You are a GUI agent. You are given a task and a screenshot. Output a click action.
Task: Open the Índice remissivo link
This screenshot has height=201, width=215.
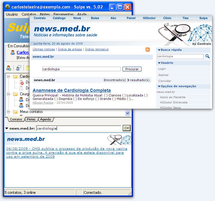97,49
